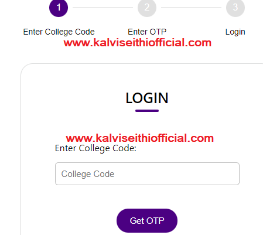Select the Enter OTP step label
The height and width of the screenshot is (235, 263).
pos(147,32)
